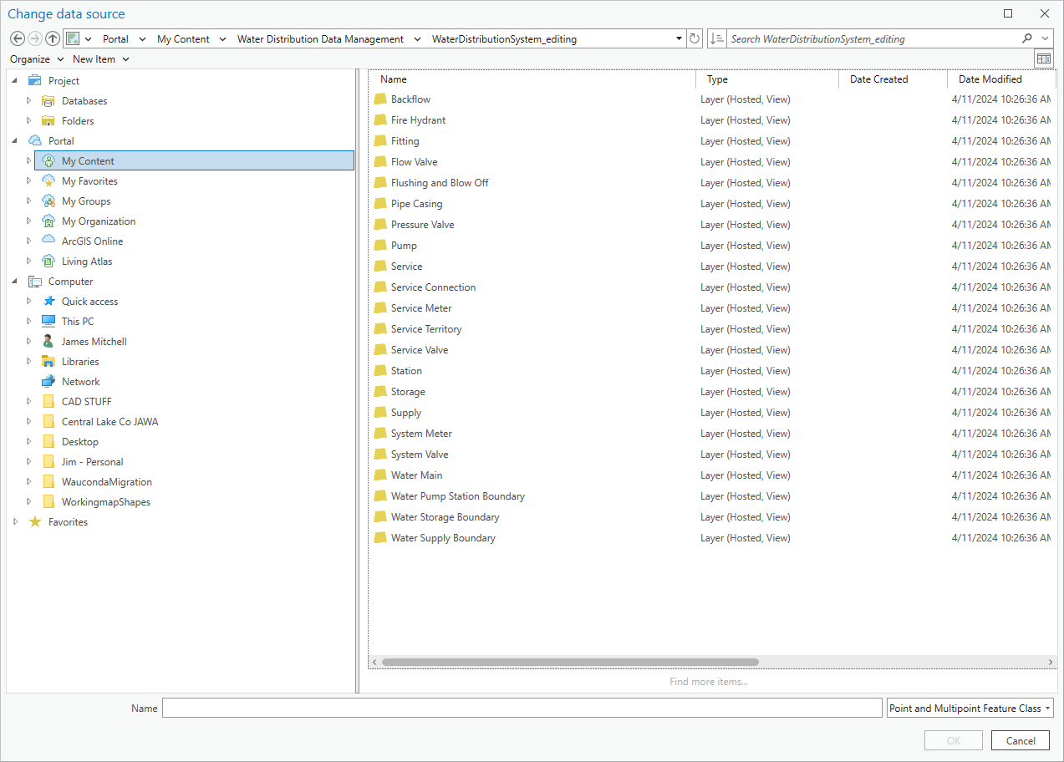Select the Jim - Personal folder
Screen dimensions: 1064x762
click(92, 462)
